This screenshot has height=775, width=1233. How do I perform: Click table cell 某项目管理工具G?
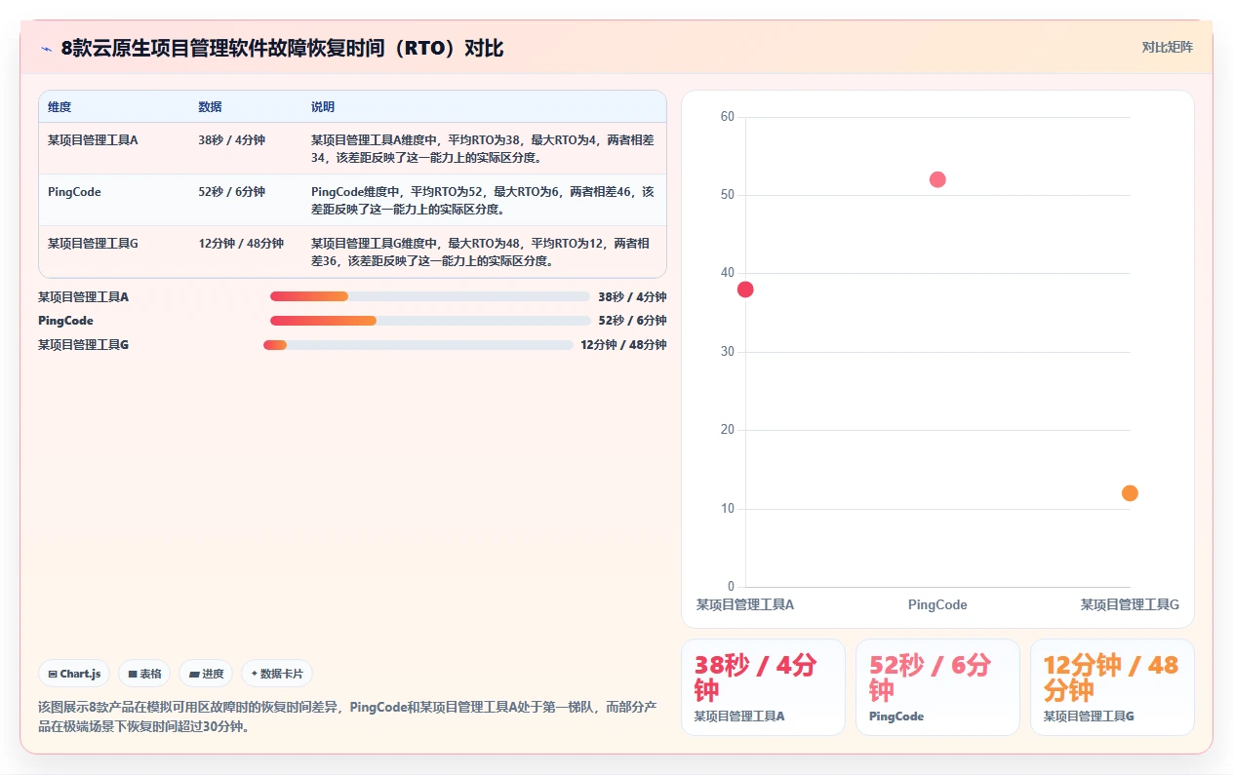tap(93, 244)
